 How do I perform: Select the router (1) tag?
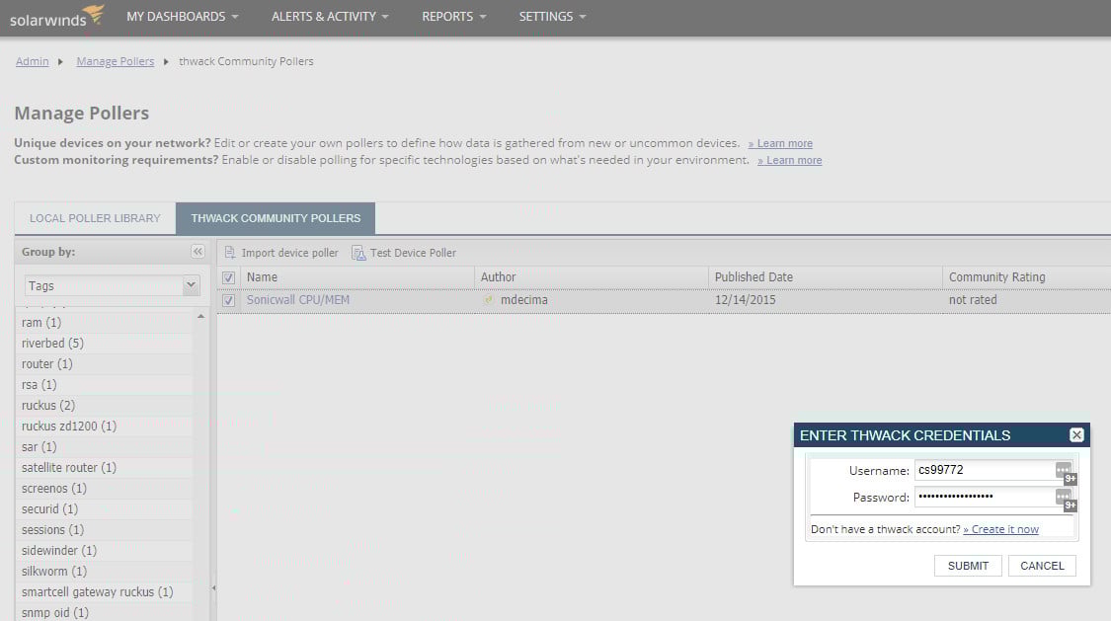pyautogui.click(x=104, y=364)
